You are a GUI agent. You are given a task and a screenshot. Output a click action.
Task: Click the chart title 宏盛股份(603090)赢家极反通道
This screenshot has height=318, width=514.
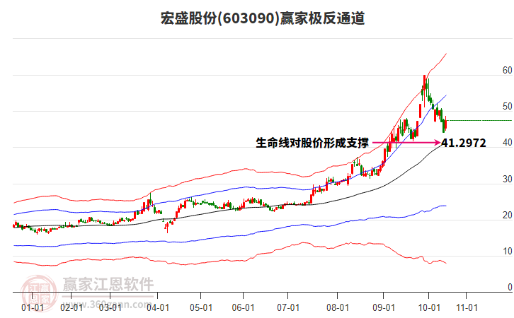point(263,18)
